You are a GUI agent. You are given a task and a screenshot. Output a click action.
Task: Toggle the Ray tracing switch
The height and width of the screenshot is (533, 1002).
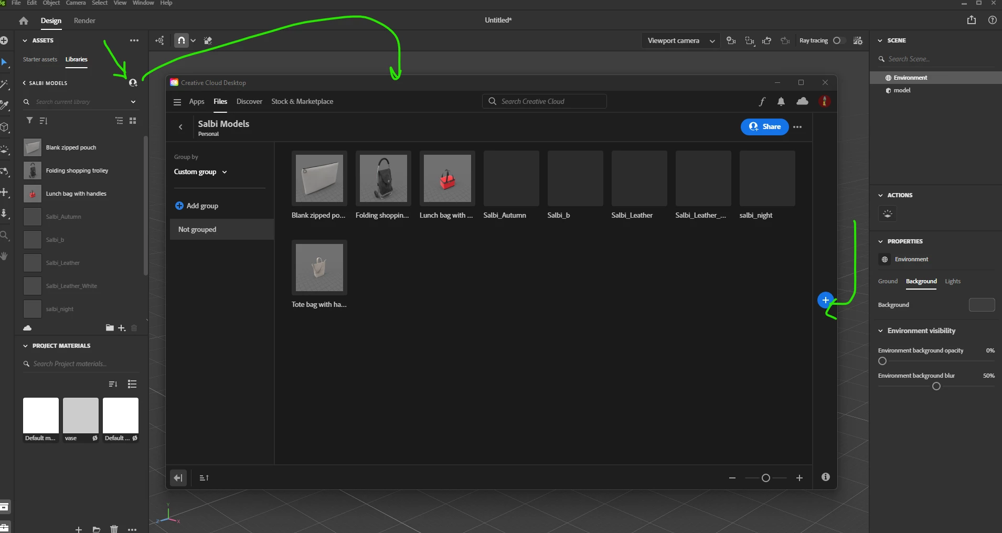838,40
